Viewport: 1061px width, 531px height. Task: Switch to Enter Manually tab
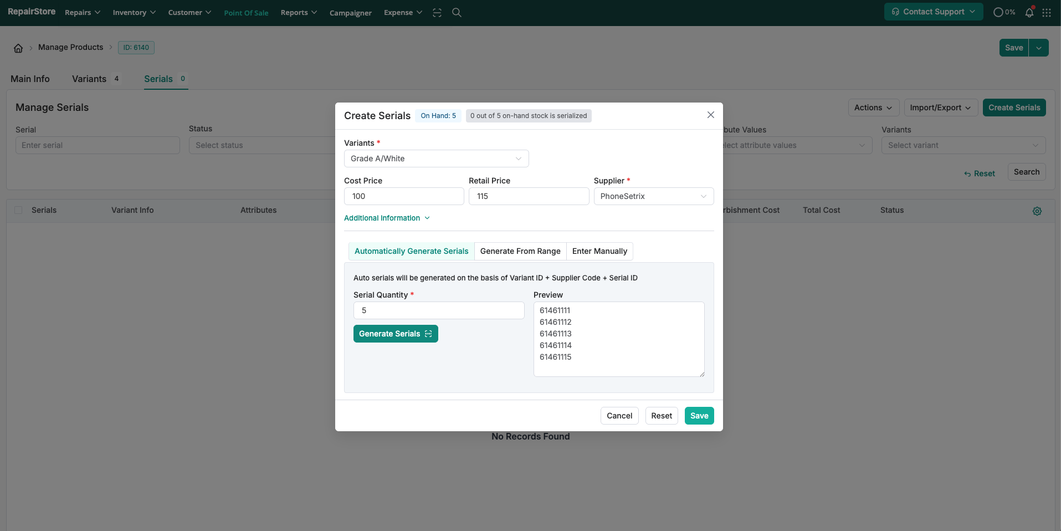pyautogui.click(x=599, y=251)
